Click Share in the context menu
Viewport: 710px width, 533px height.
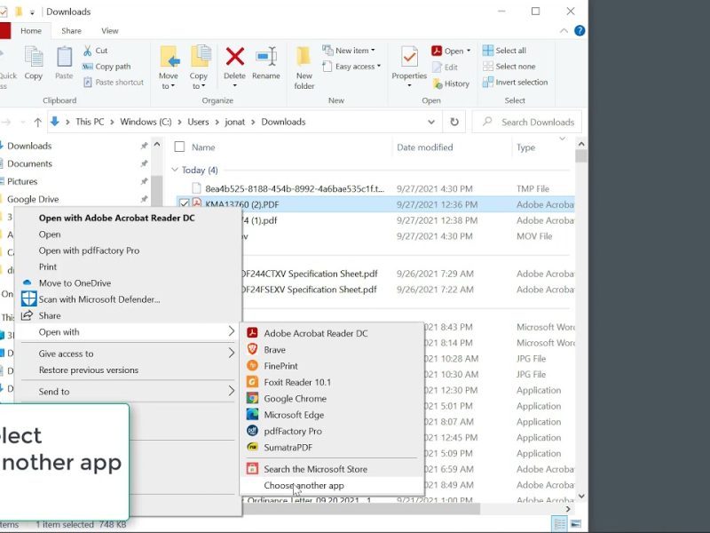pyautogui.click(x=128, y=315)
